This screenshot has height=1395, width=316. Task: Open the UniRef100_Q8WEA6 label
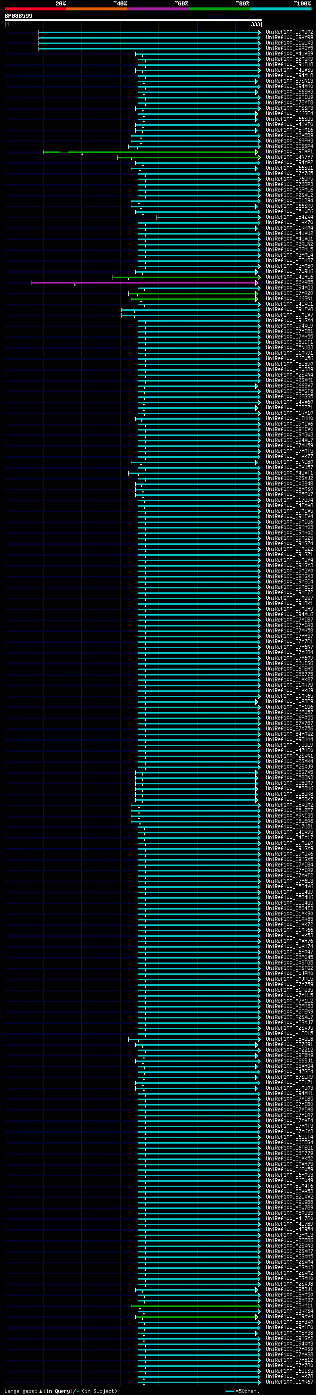coord(289,821)
